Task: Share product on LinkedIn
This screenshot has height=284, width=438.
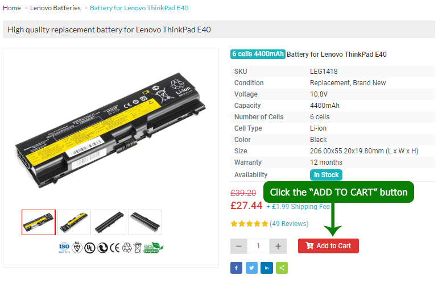Action: pyautogui.click(x=266, y=268)
